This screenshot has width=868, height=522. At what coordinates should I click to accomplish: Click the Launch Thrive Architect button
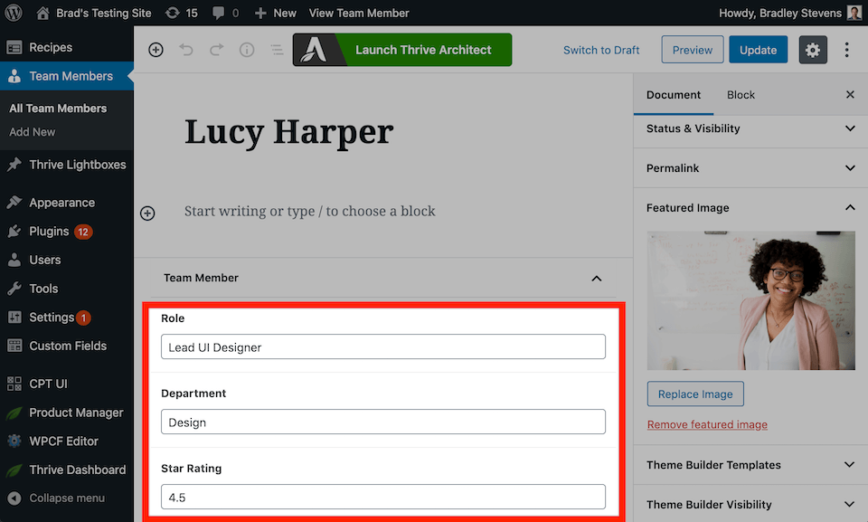[402, 50]
